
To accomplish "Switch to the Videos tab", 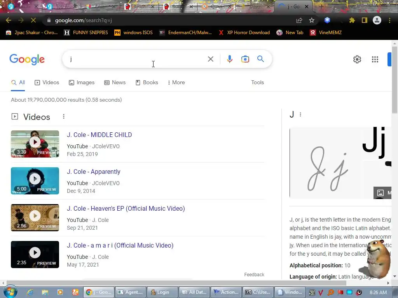I will click(x=47, y=82).
